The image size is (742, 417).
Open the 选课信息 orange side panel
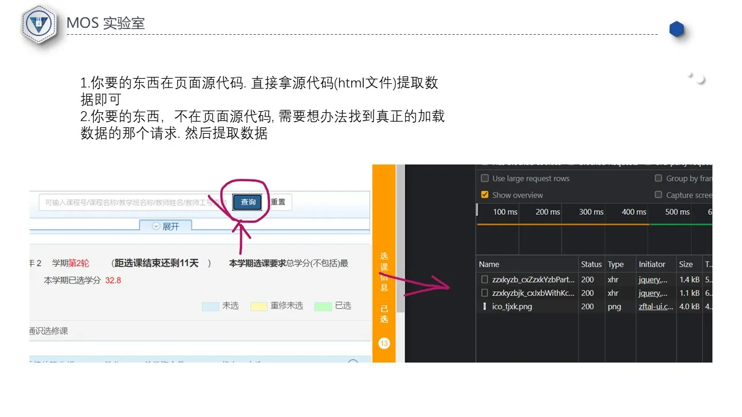pyautogui.click(x=384, y=271)
